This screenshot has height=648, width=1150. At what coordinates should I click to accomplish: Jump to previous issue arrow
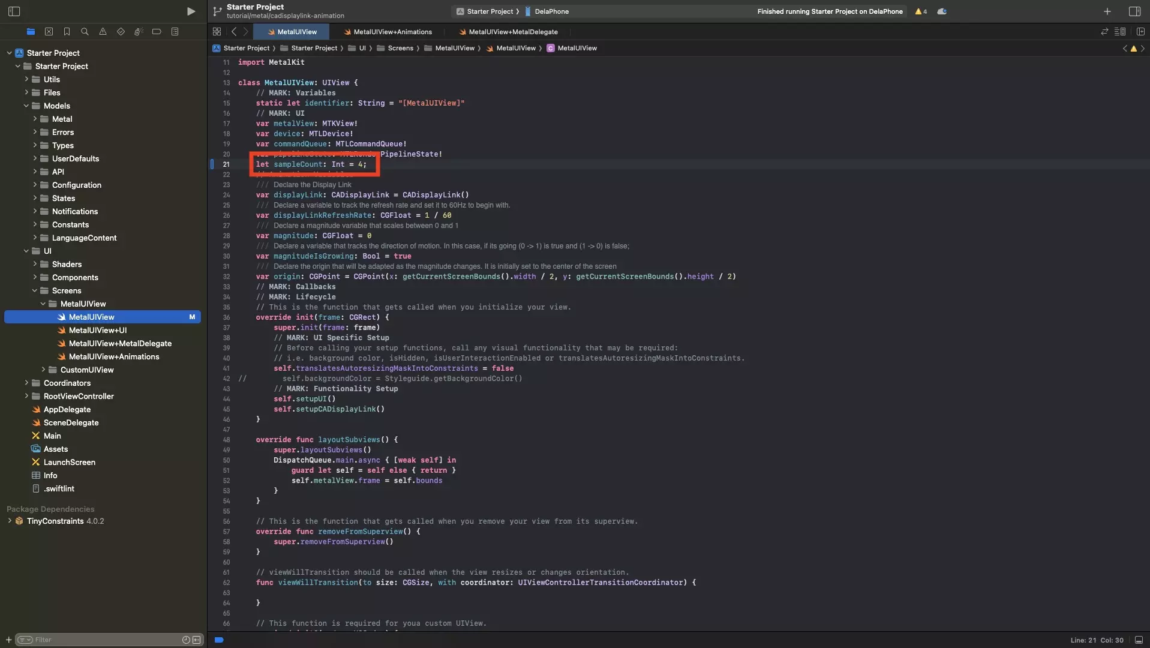[x=1125, y=49]
